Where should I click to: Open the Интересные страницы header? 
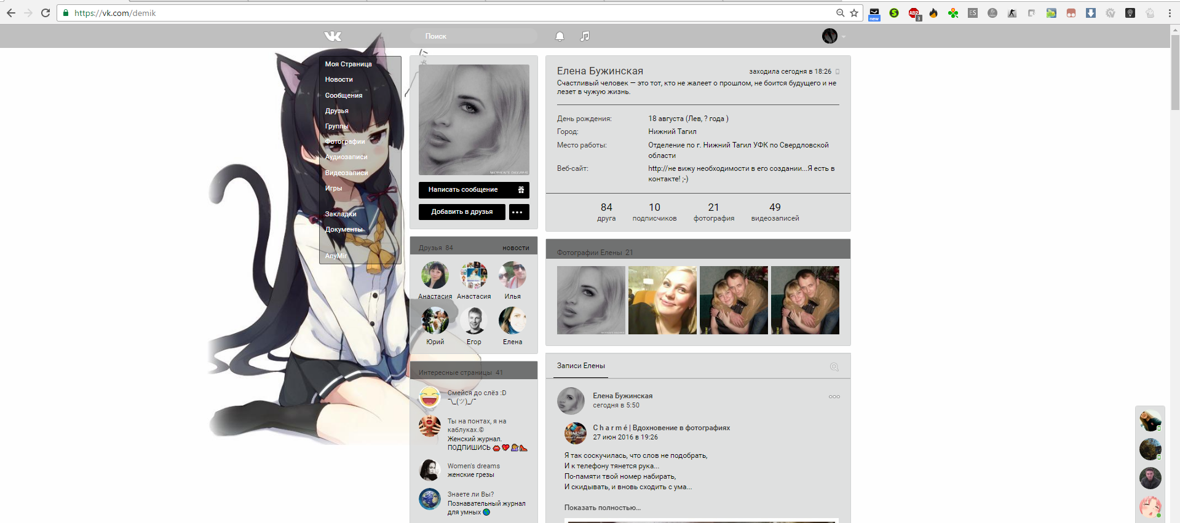point(461,372)
